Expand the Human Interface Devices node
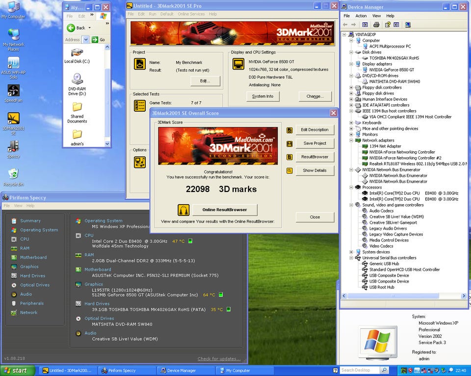 pyautogui.click(x=351, y=99)
